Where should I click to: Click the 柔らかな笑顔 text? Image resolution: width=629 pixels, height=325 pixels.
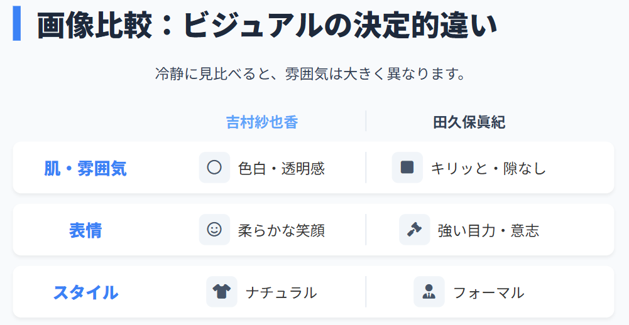click(282, 230)
